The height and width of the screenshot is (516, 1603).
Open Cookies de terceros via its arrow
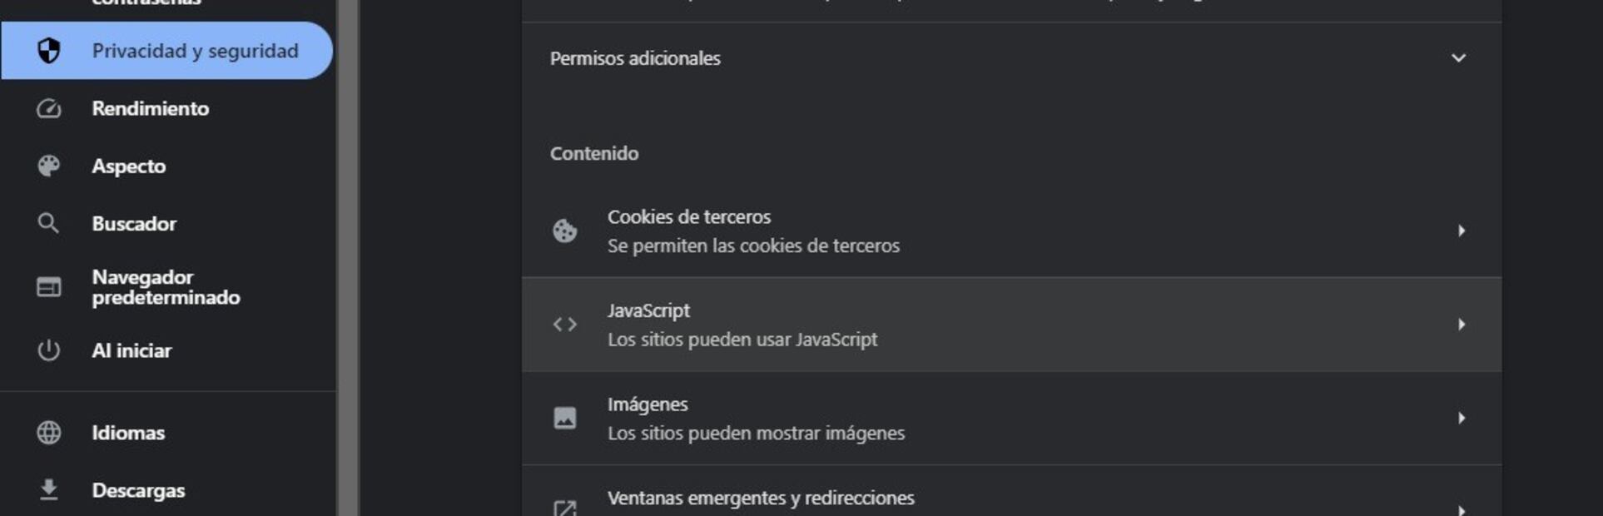click(x=1461, y=231)
